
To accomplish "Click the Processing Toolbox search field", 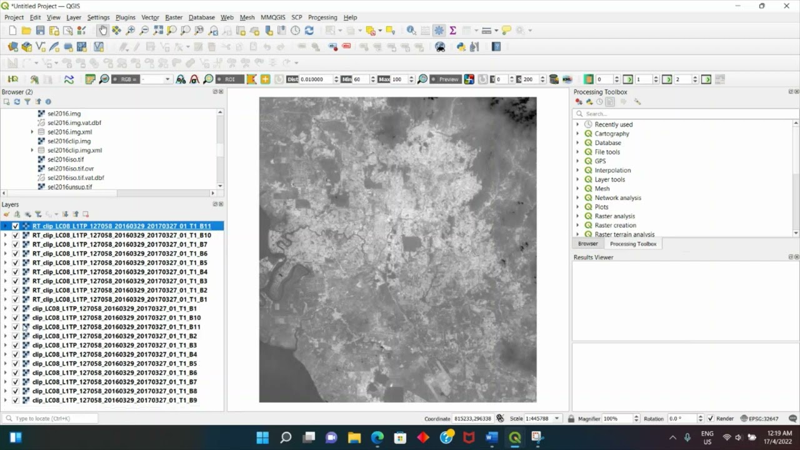I will pyautogui.click(x=686, y=114).
